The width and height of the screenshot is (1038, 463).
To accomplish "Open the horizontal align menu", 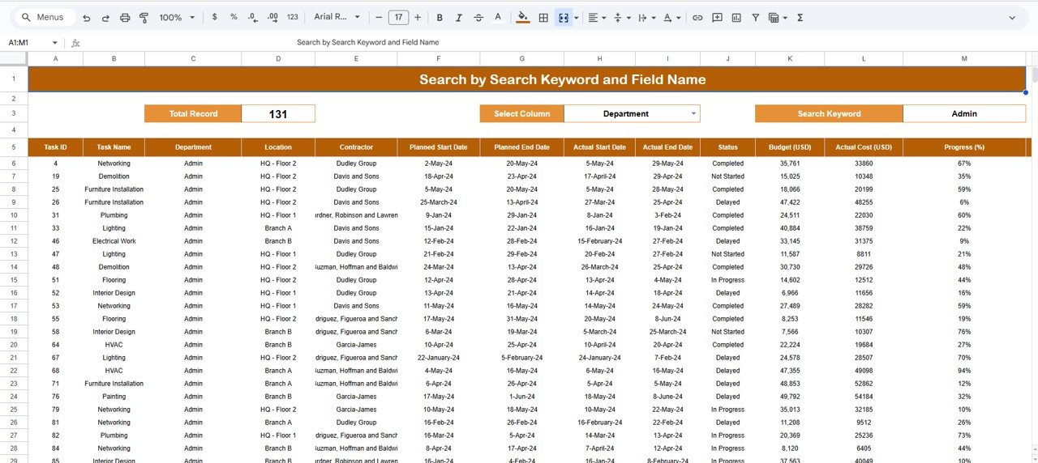I will point(596,17).
